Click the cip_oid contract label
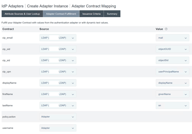Image resolution: width=192 pixels, height=134 pixels. tap(6, 49)
